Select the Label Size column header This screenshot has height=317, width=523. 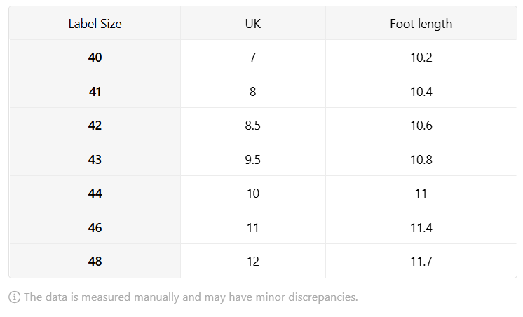tap(95, 23)
